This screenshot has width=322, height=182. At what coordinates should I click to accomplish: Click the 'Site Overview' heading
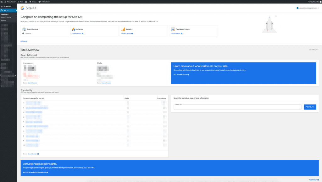30,50
